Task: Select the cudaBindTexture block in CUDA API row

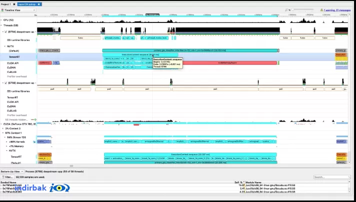Action: (x=113, y=63)
